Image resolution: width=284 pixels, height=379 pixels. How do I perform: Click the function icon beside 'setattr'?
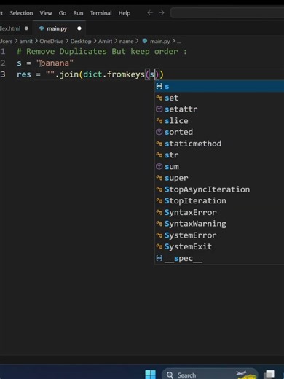click(x=159, y=109)
